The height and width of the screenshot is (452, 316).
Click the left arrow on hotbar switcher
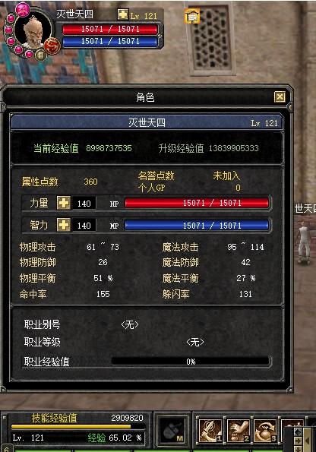[x=307, y=440]
